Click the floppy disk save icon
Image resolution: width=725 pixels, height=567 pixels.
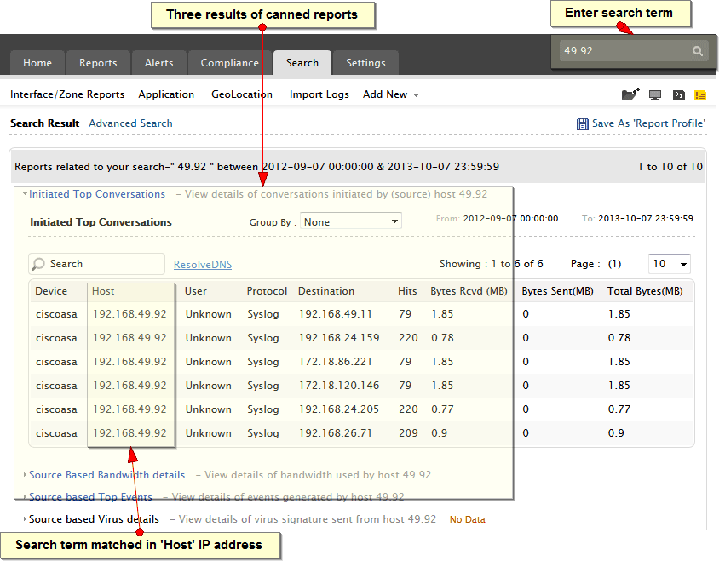tap(583, 124)
